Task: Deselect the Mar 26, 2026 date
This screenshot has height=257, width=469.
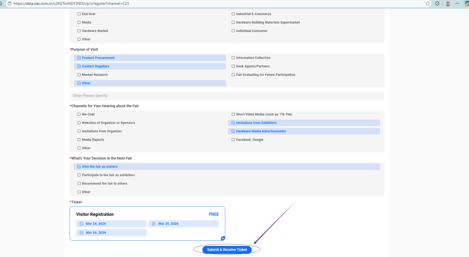Action: pos(82,233)
